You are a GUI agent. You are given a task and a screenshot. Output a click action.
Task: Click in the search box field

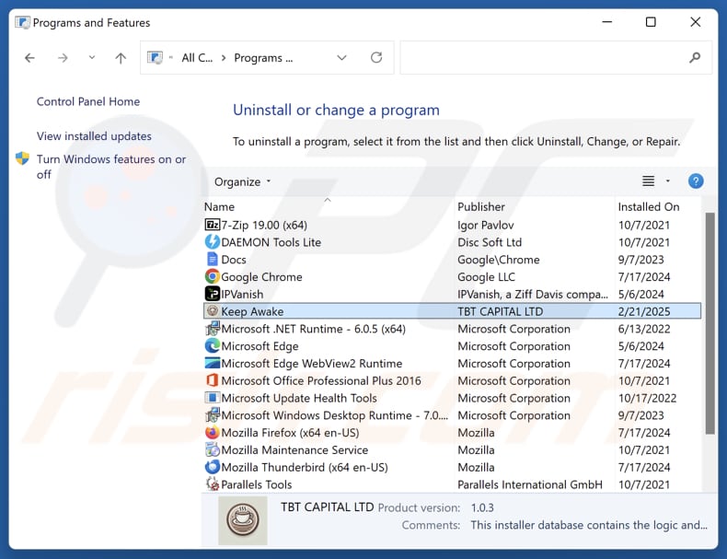(x=556, y=57)
